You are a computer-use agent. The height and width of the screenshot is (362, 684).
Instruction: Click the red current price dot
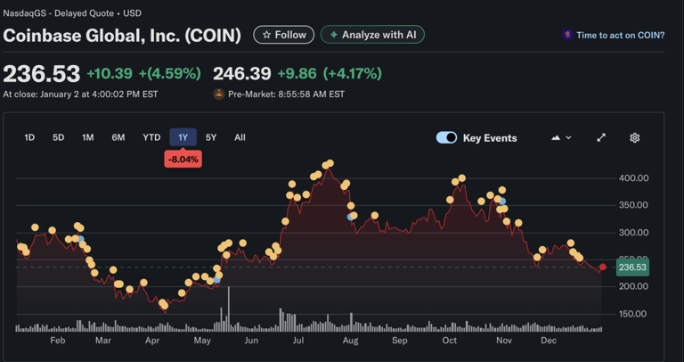603,267
